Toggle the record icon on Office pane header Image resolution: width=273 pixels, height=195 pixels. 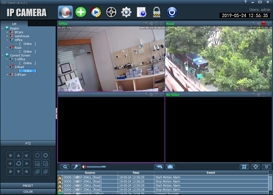[156, 24]
